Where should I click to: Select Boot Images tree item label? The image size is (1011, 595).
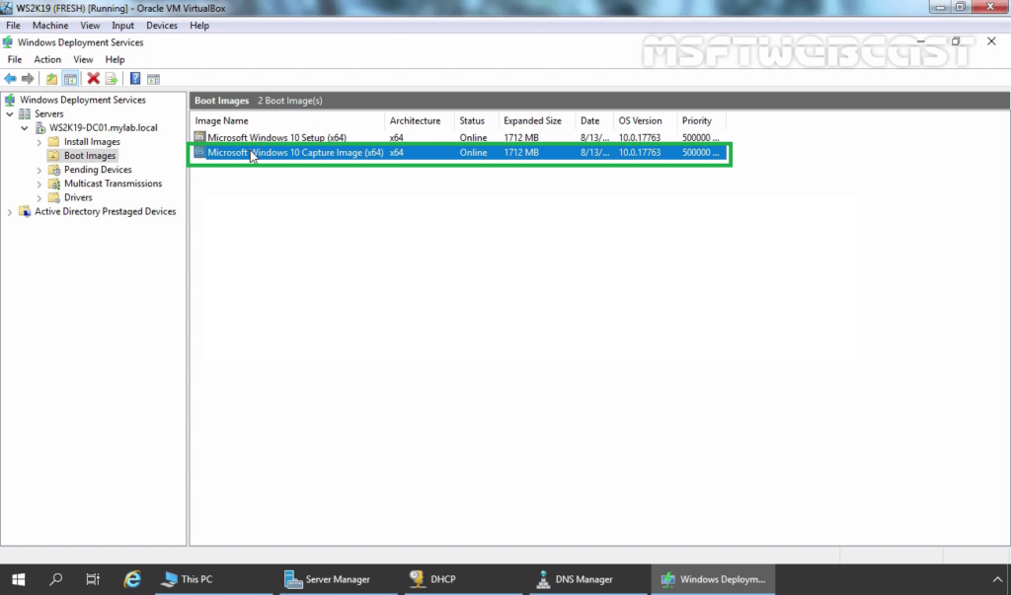pos(90,155)
